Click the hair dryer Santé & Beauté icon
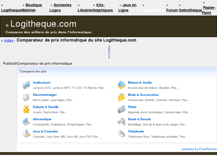This screenshot has height=163, width=217. pos(121,121)
